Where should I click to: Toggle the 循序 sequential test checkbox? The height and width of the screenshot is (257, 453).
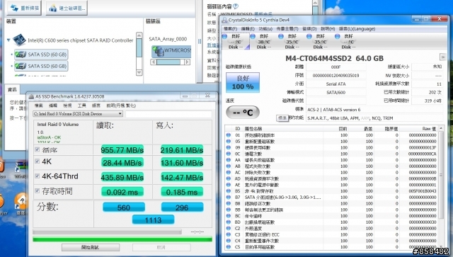coord(38,149)
